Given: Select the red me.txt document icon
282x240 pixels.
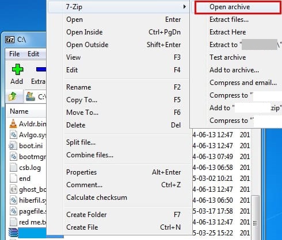Looking at the screenshot, I should [13, 222].
